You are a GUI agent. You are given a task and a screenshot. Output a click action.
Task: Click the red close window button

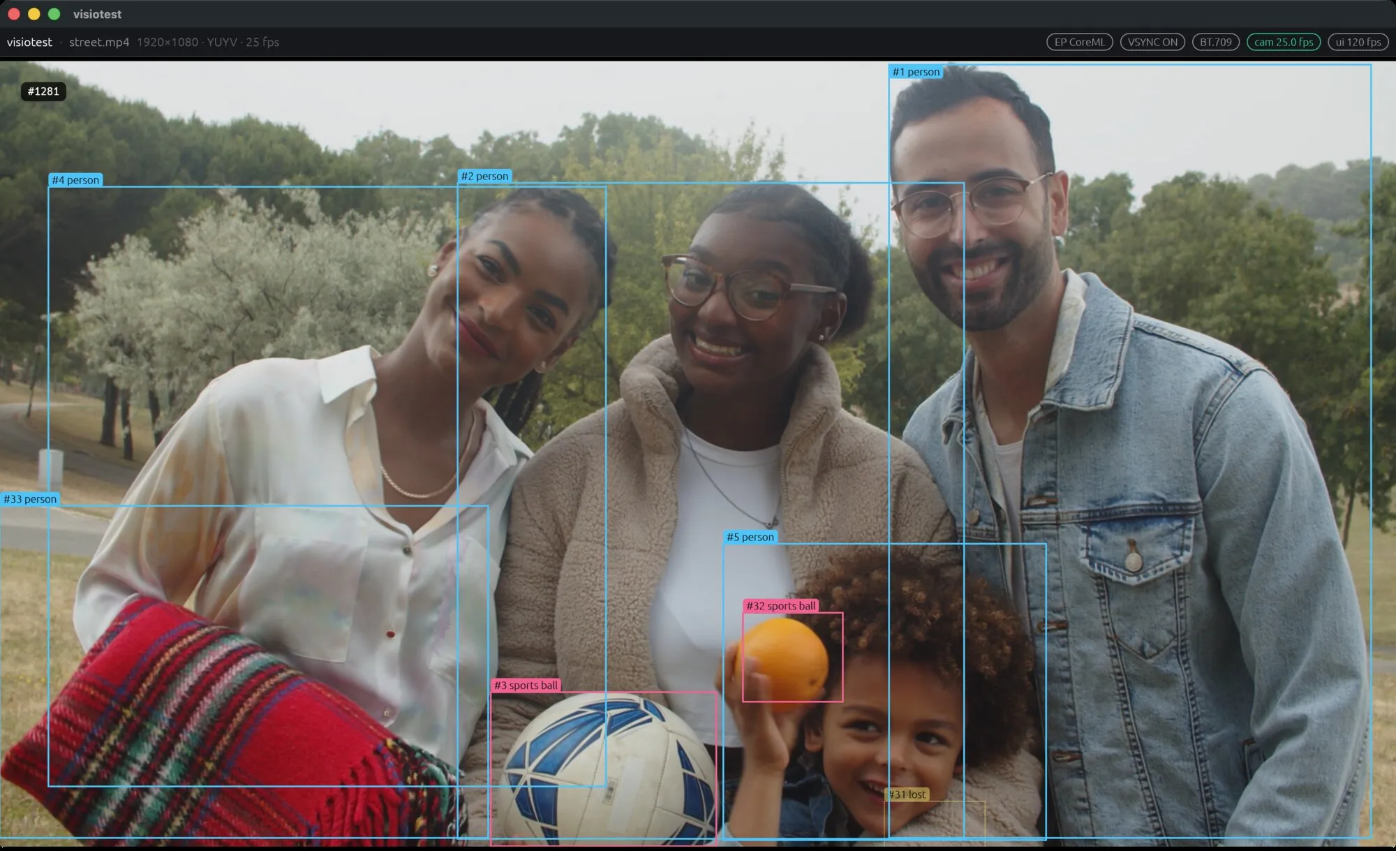(13, 14)
